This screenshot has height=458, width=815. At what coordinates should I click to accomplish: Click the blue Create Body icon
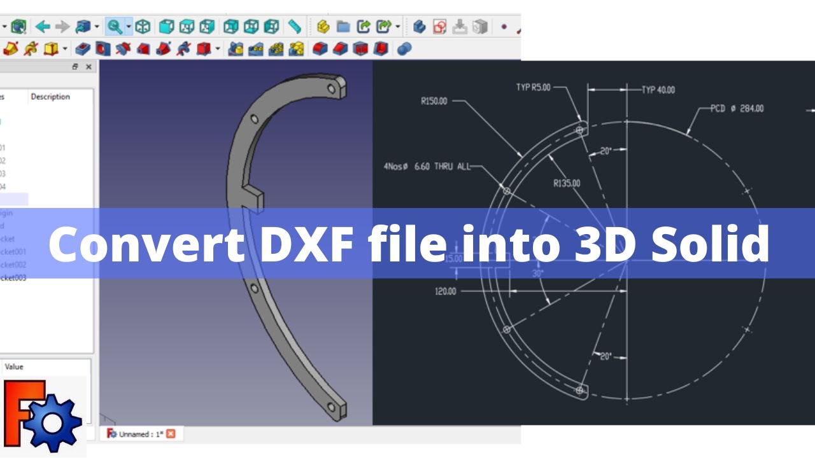[419, 27]
